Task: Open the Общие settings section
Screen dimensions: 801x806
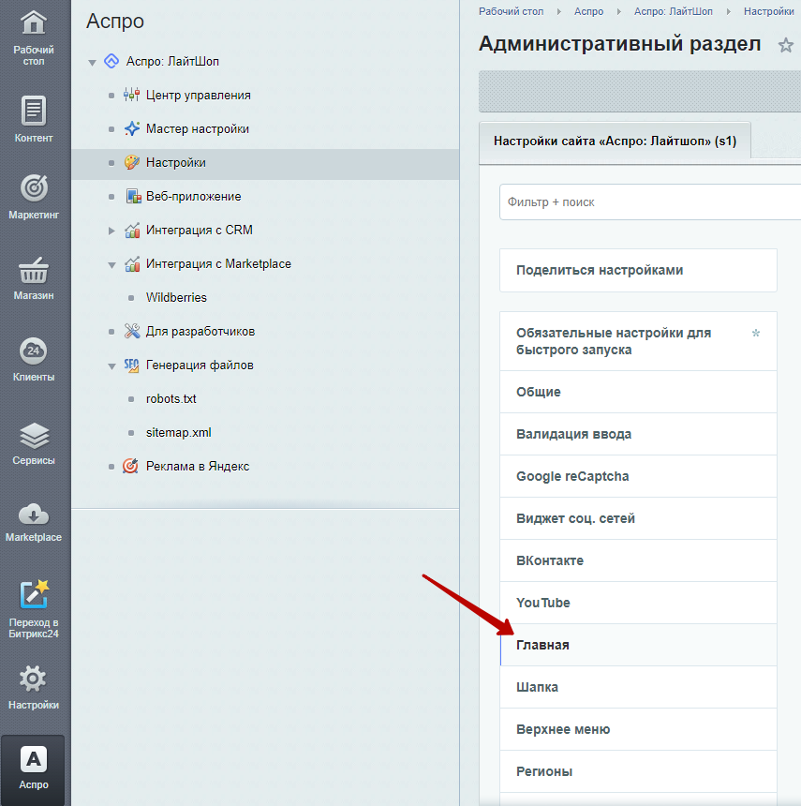Action: (x=638, y=392)
